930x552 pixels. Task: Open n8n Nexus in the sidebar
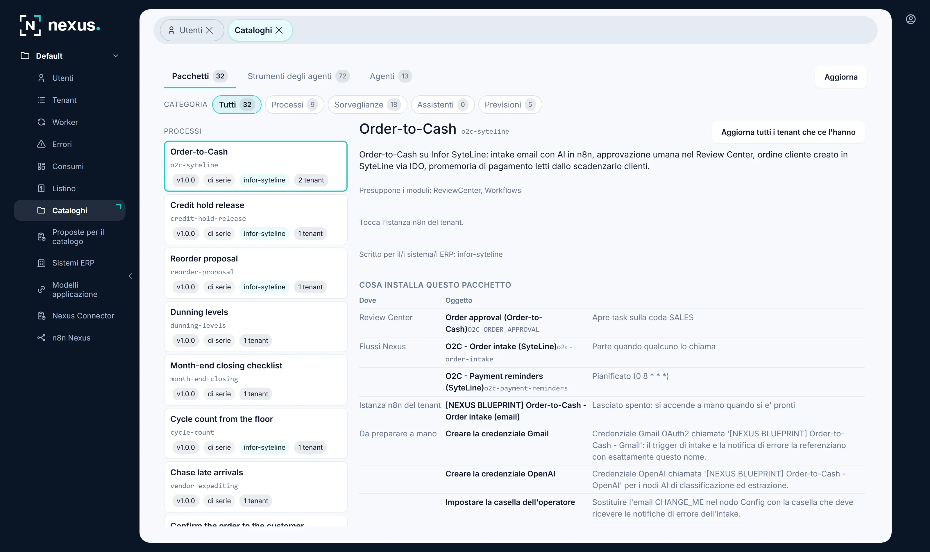70,338
